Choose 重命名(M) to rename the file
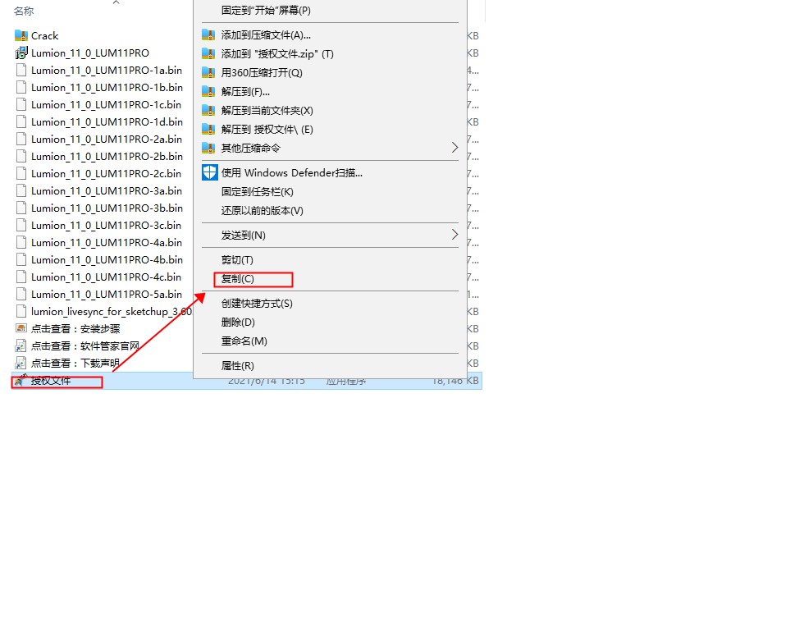This screenshot has height=636, width=790. point(244,341)
